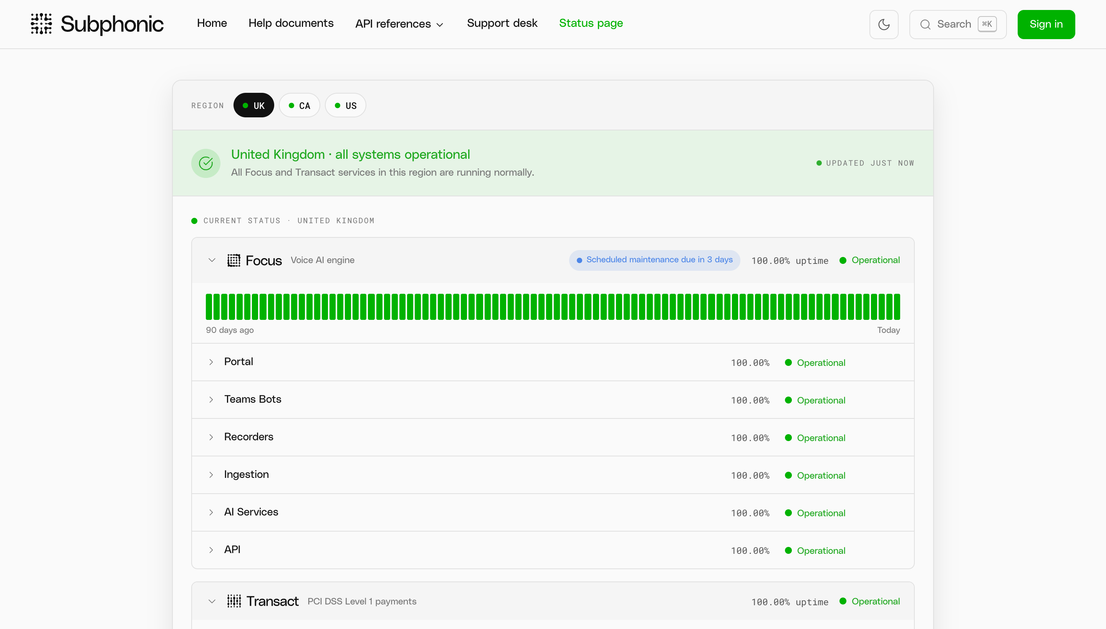Click the Subphonic wordmark
Image resolution: width=1106 pixels, height=629 pixels.
[112, 24]
